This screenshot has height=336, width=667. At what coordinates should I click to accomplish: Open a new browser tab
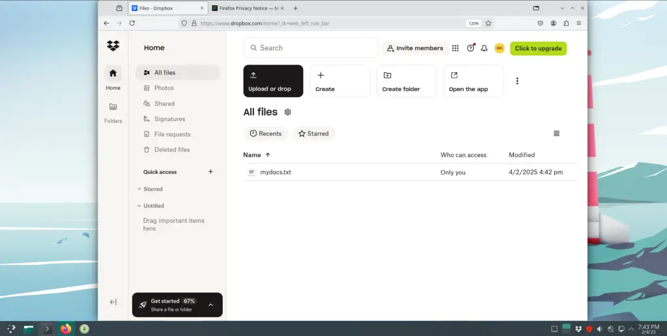pos(296,8)
